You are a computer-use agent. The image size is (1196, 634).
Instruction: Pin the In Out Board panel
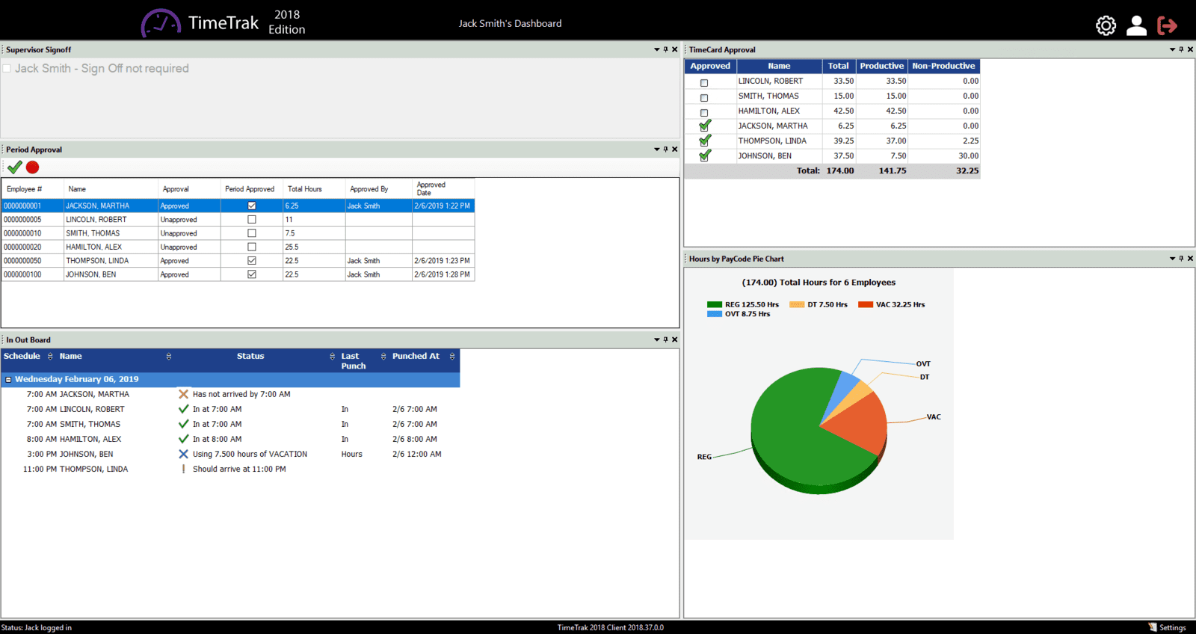665,339
